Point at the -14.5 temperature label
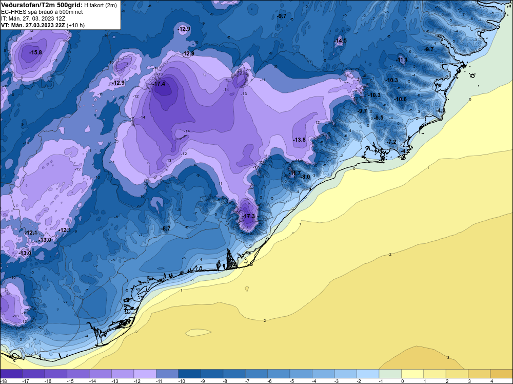This screenshot has height=384, width=513. coord(340,41)
